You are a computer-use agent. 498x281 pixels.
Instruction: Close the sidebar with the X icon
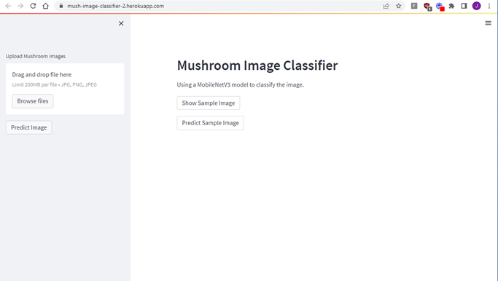[121, 23]
